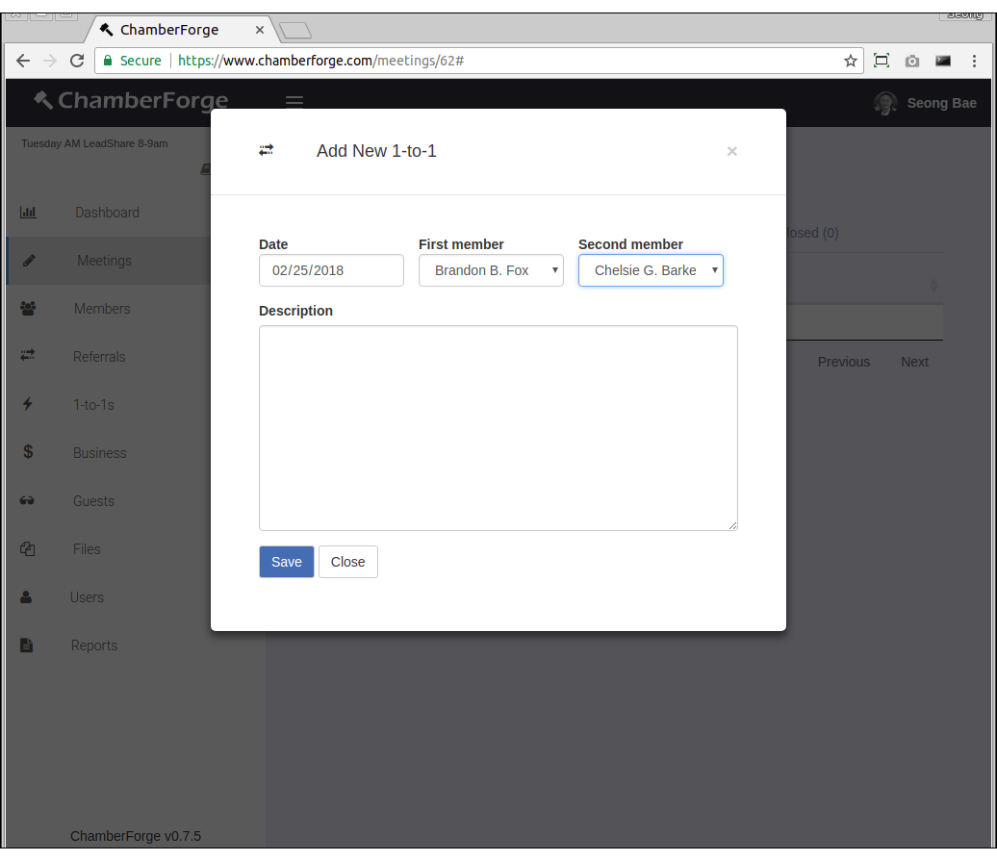Click the Referrals arrows icon in sidebar
Screen dimensions: 997x861
click(28, 356)
